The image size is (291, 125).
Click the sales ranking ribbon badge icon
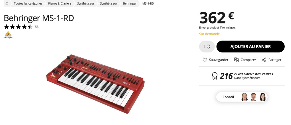coord(215,76)
